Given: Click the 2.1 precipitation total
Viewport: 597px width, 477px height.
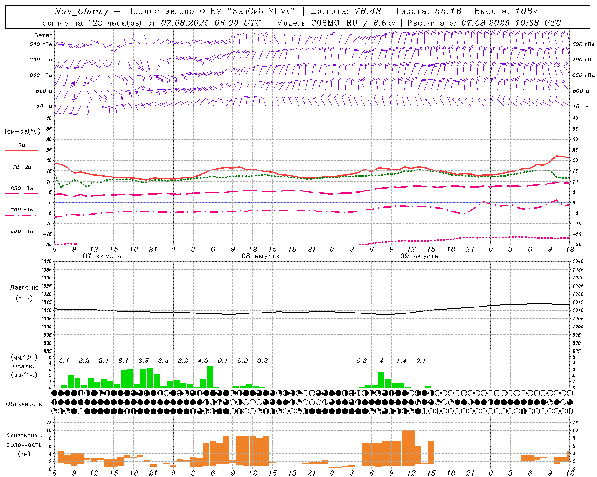Looking at the screenshot, I should [64, 361].
